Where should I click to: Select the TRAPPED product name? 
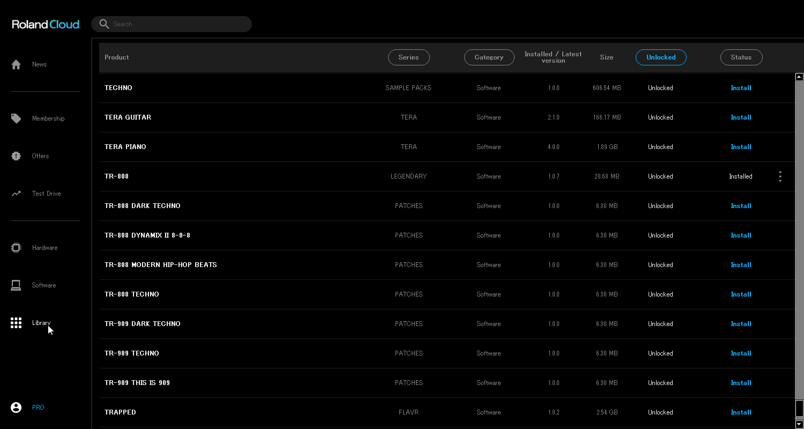(x=121, y=412)
